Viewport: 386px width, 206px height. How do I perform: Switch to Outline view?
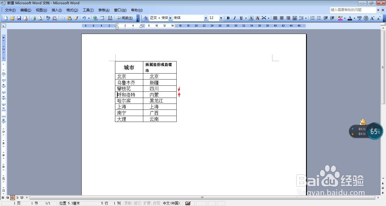pos(17,198)
